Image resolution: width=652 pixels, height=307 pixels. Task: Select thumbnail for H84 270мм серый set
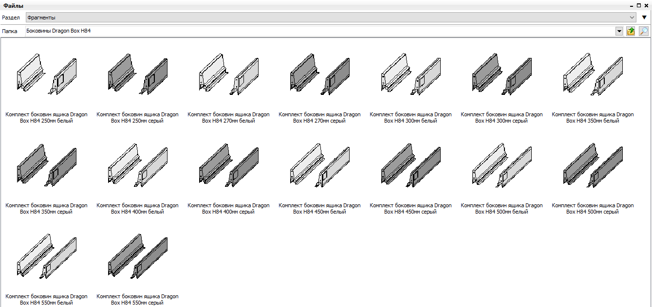[320, 74]
